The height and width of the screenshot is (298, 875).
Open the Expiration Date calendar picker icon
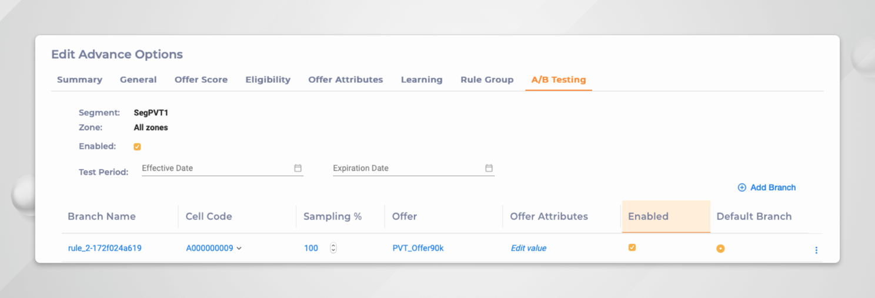coord(489,168)
